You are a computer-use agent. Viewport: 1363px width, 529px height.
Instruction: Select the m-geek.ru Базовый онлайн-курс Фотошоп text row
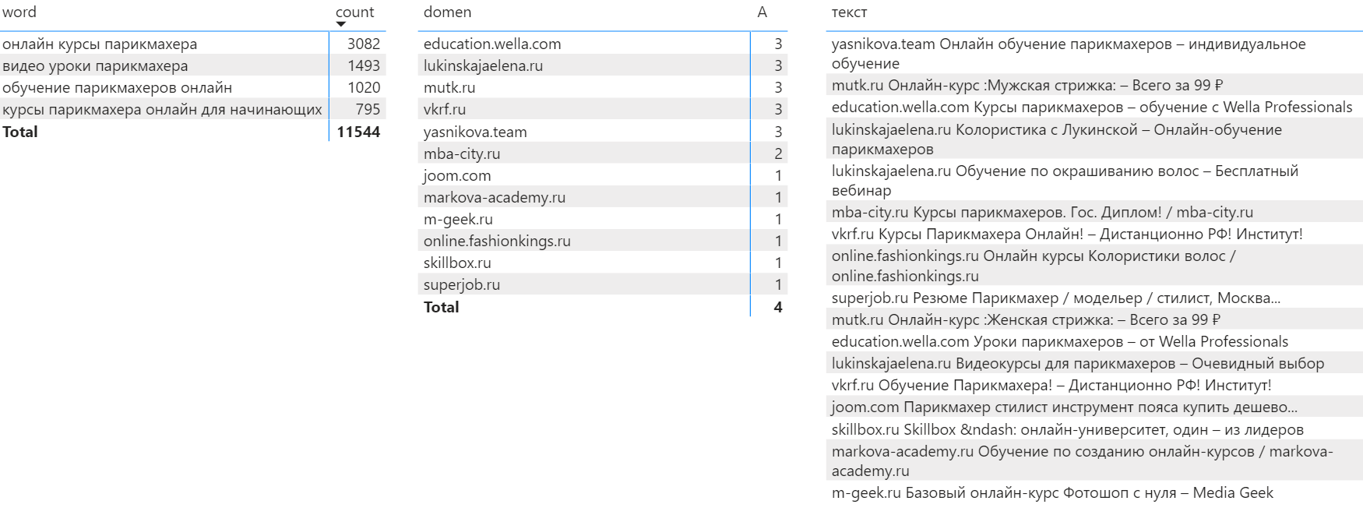tap(1052, 493)
